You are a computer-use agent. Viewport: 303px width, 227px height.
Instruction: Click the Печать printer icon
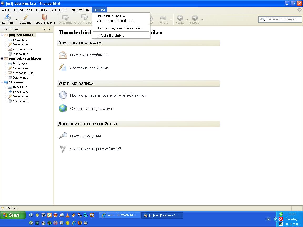click(x=163, y=18)
